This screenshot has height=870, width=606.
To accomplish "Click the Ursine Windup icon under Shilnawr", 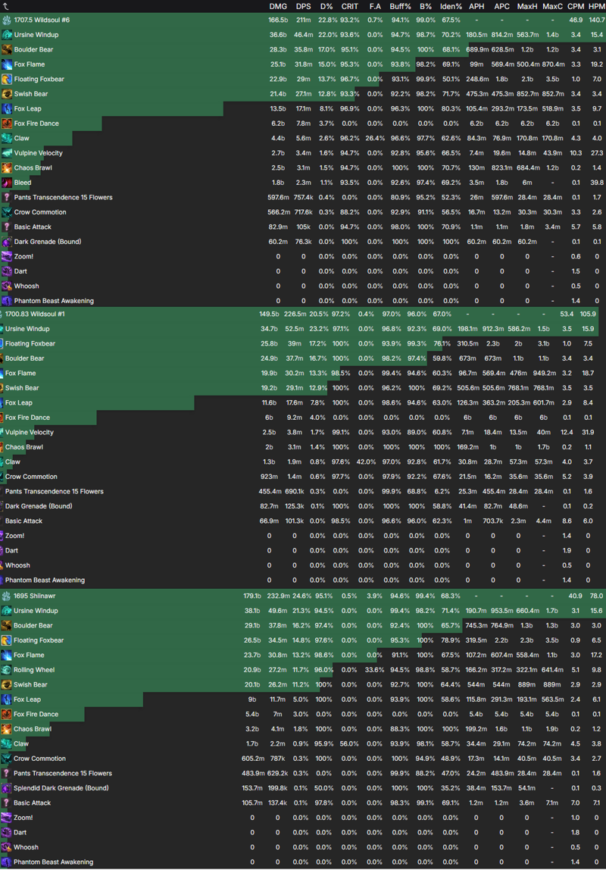I will point(6,611).
